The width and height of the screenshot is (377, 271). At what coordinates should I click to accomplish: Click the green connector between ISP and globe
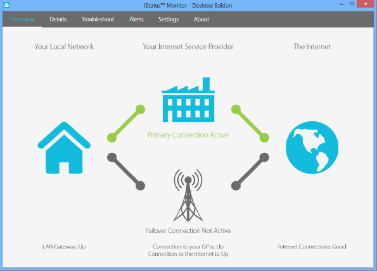click(x=250, y=124)
